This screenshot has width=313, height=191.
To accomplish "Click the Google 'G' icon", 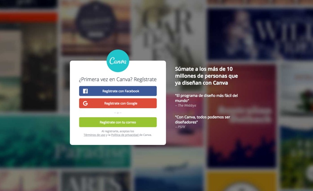I will pyautogui.click(x=85, y=103).
